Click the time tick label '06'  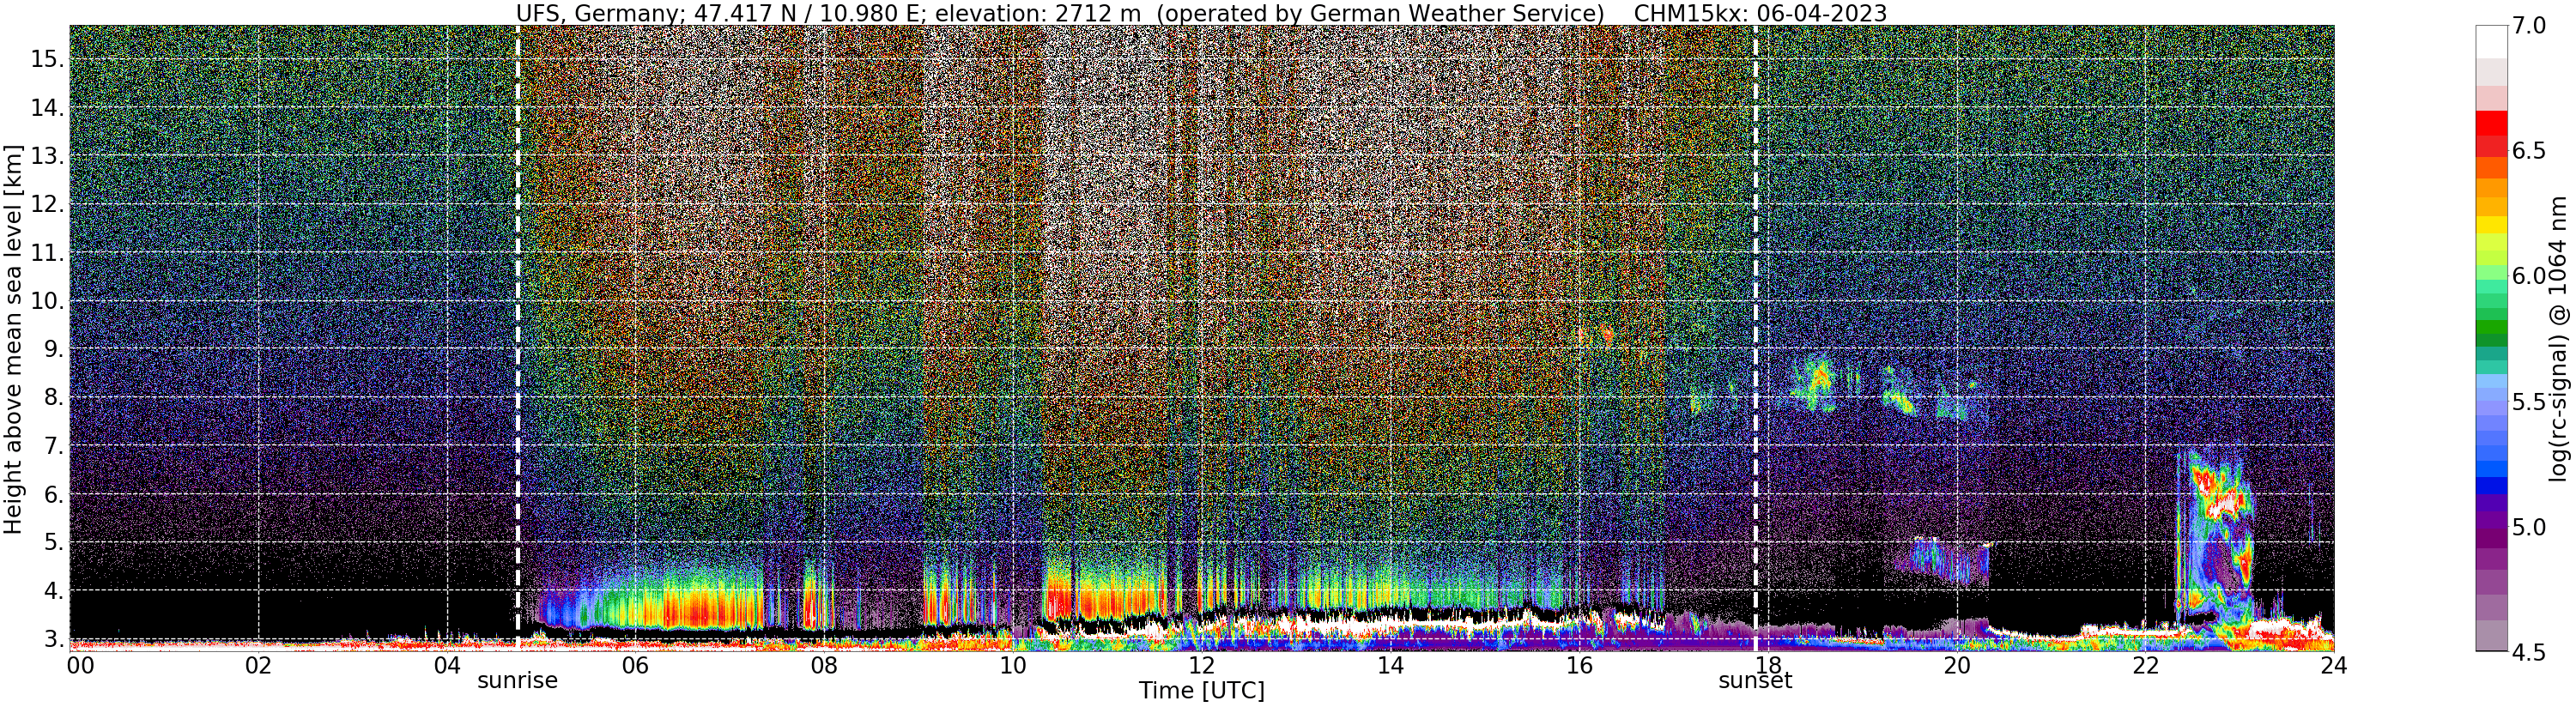[635, 666]
